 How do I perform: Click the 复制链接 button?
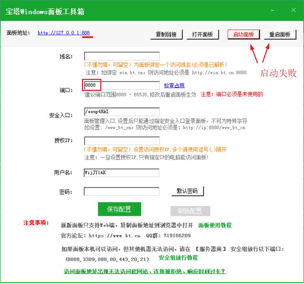[x=166, y=35]
